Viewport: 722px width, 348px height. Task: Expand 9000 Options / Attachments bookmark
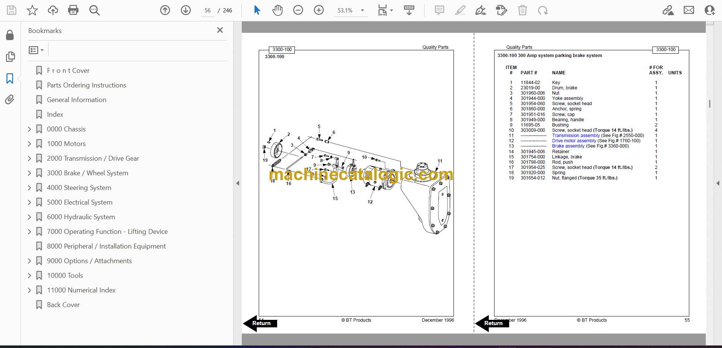click(x=29, y=261)
